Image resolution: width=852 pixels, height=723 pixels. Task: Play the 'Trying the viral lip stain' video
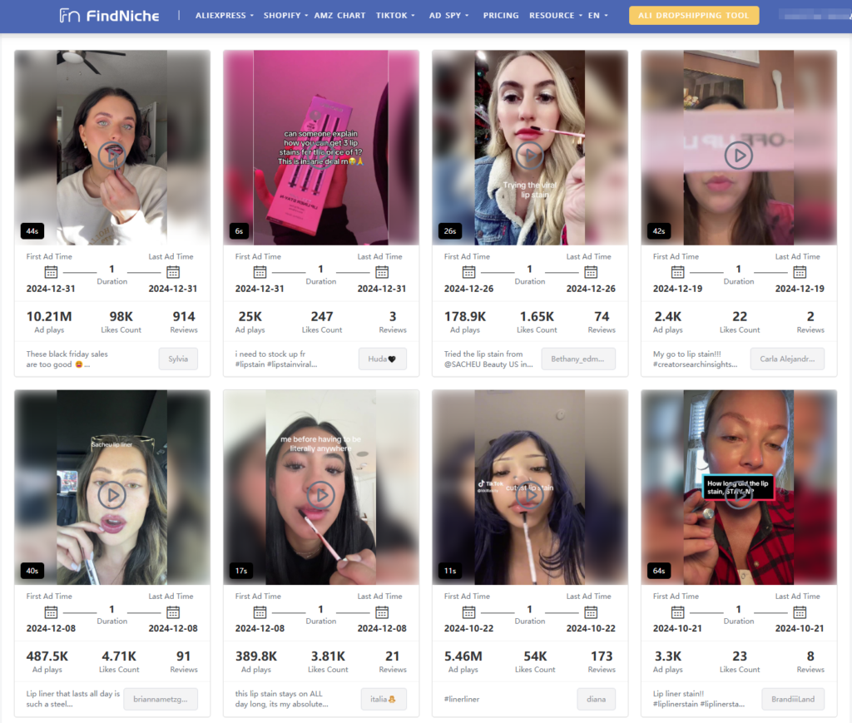(x=529, y=155)
